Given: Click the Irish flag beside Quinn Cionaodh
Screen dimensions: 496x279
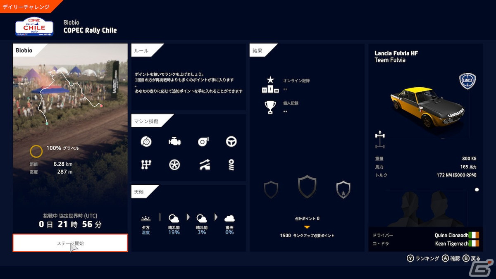Looking at the screenshot, I should pos(474,235).
